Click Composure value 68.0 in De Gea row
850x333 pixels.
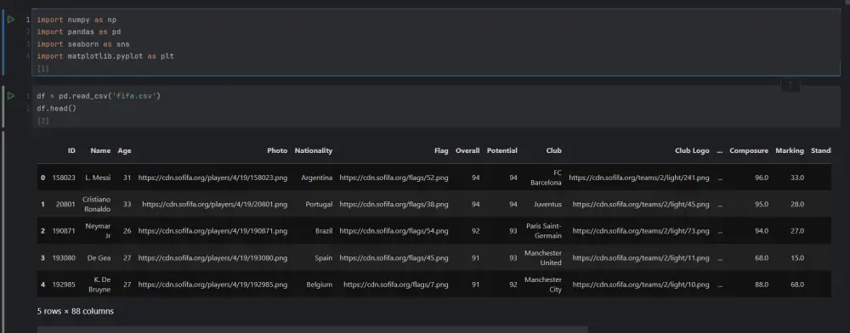[x=761, y=257]
